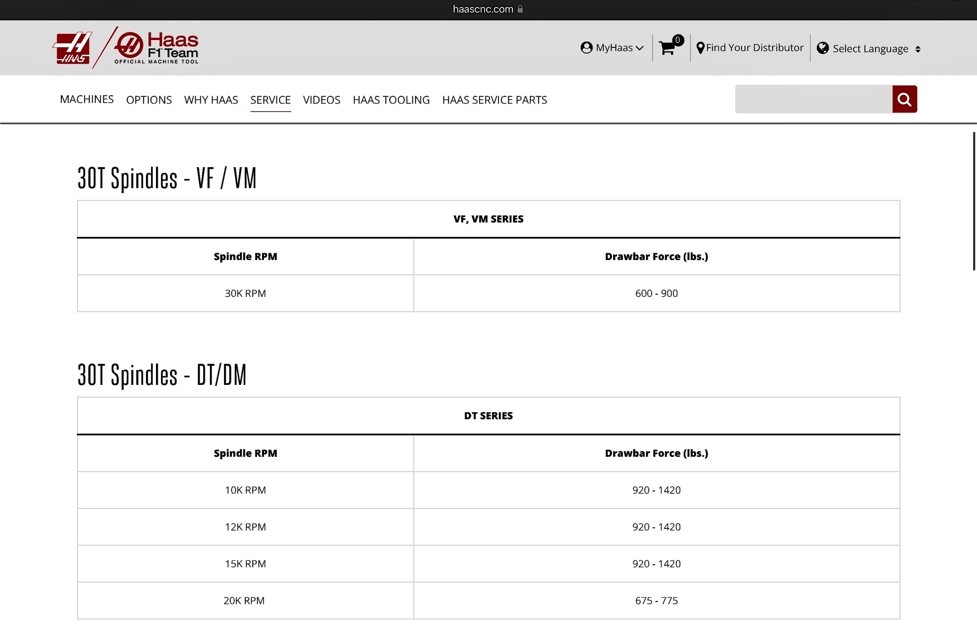Click the Haas F1 Team logo

(157, 48)
